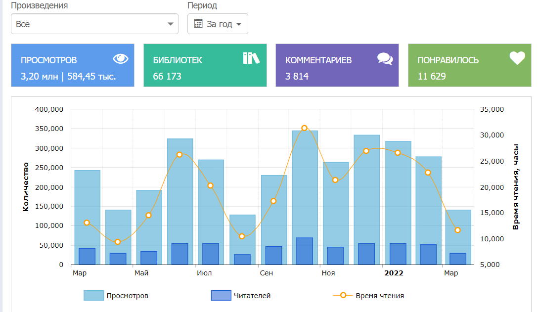Click the speech bubbles icon on Комментариев card
The image size is (538, 312).
(x=385, y=59)
